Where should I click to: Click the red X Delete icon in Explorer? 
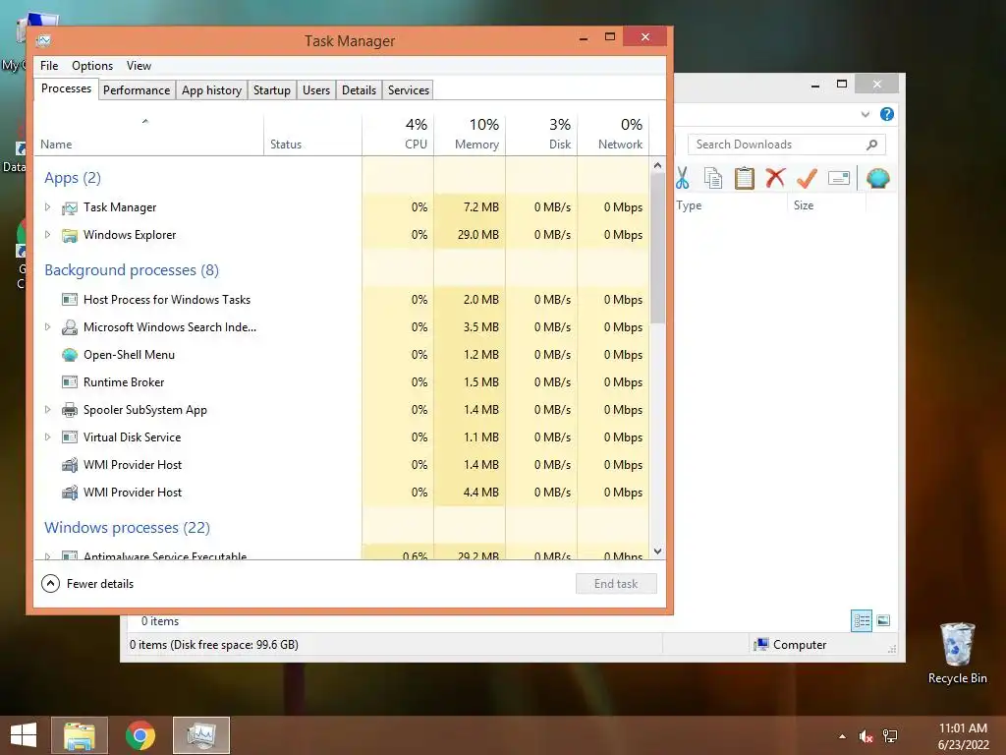click(x=775, y=177)
